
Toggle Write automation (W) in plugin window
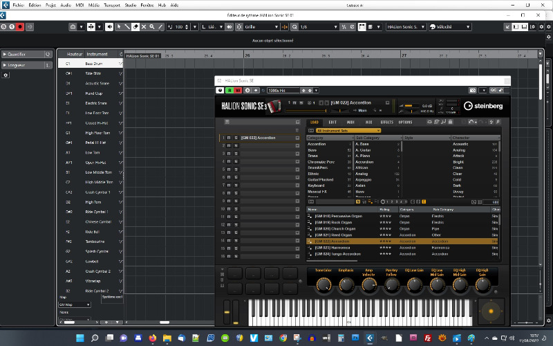[238, 90]
